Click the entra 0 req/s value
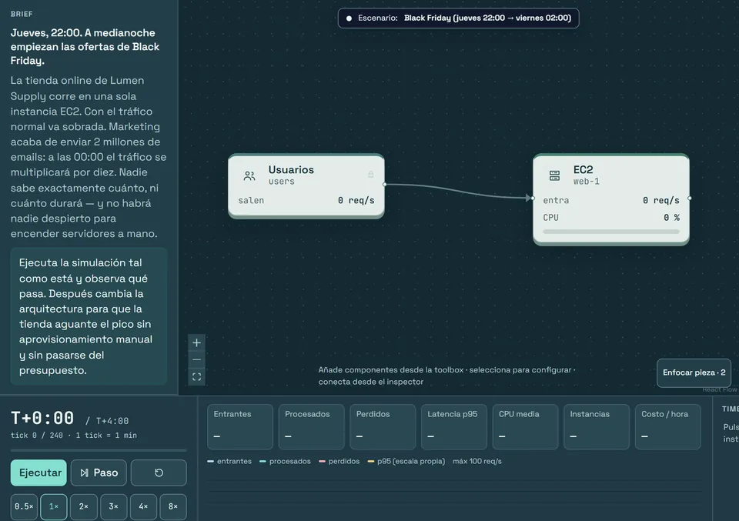The width and height of the screenshot is (739, 521). tap(660, 200)
